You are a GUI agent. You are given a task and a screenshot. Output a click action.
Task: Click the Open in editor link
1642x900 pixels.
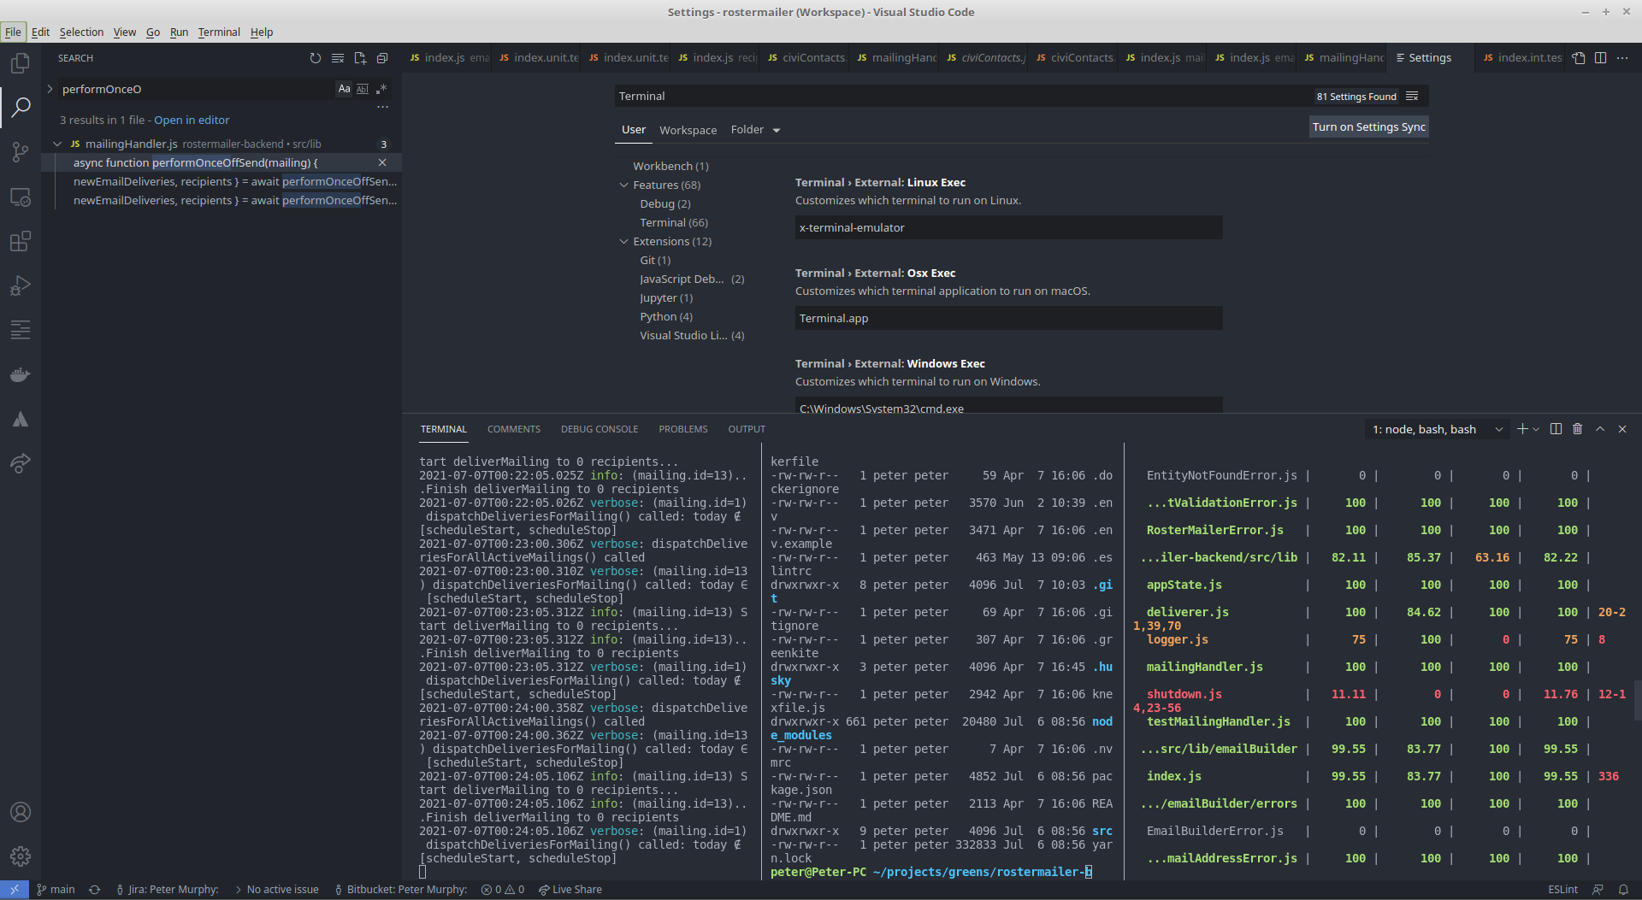[x=192, y=120]
